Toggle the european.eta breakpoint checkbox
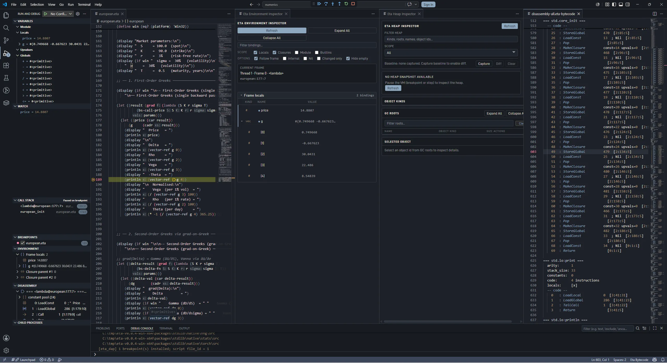The image size is (667, 363). coord(23,243)
